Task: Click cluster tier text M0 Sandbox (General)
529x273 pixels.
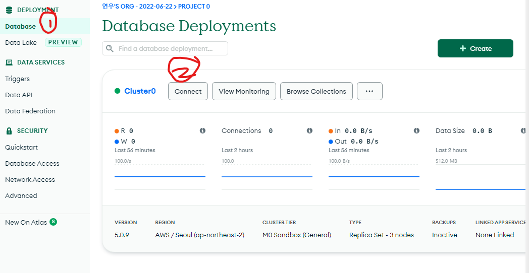Action: point(297,235)
